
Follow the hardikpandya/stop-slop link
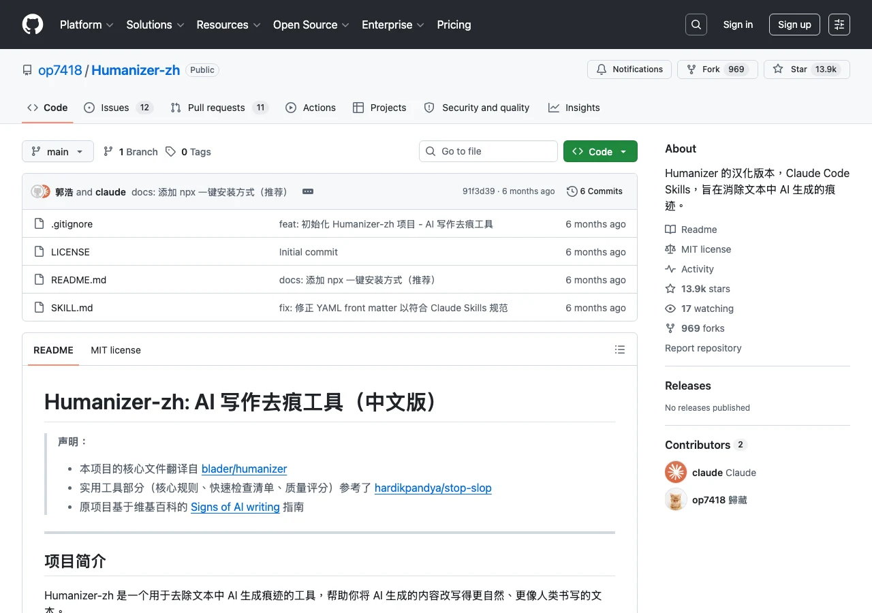tap(433, 488)
